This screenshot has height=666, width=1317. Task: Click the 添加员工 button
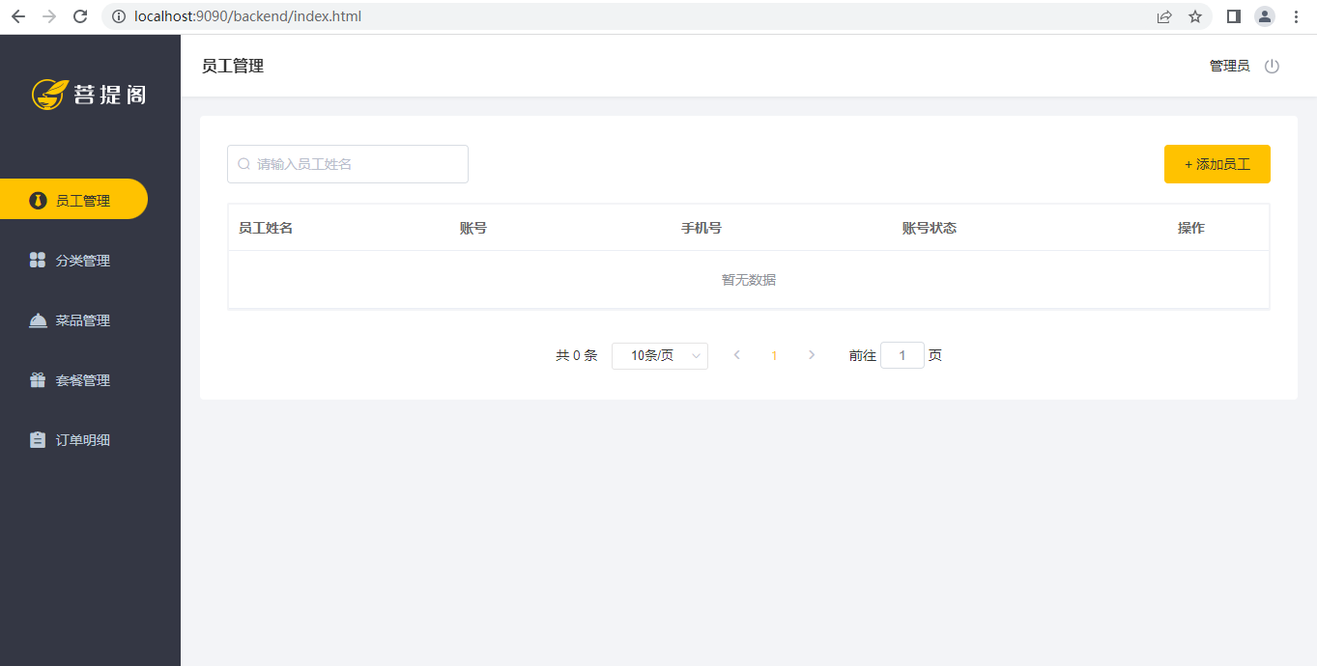point(1217,164)
